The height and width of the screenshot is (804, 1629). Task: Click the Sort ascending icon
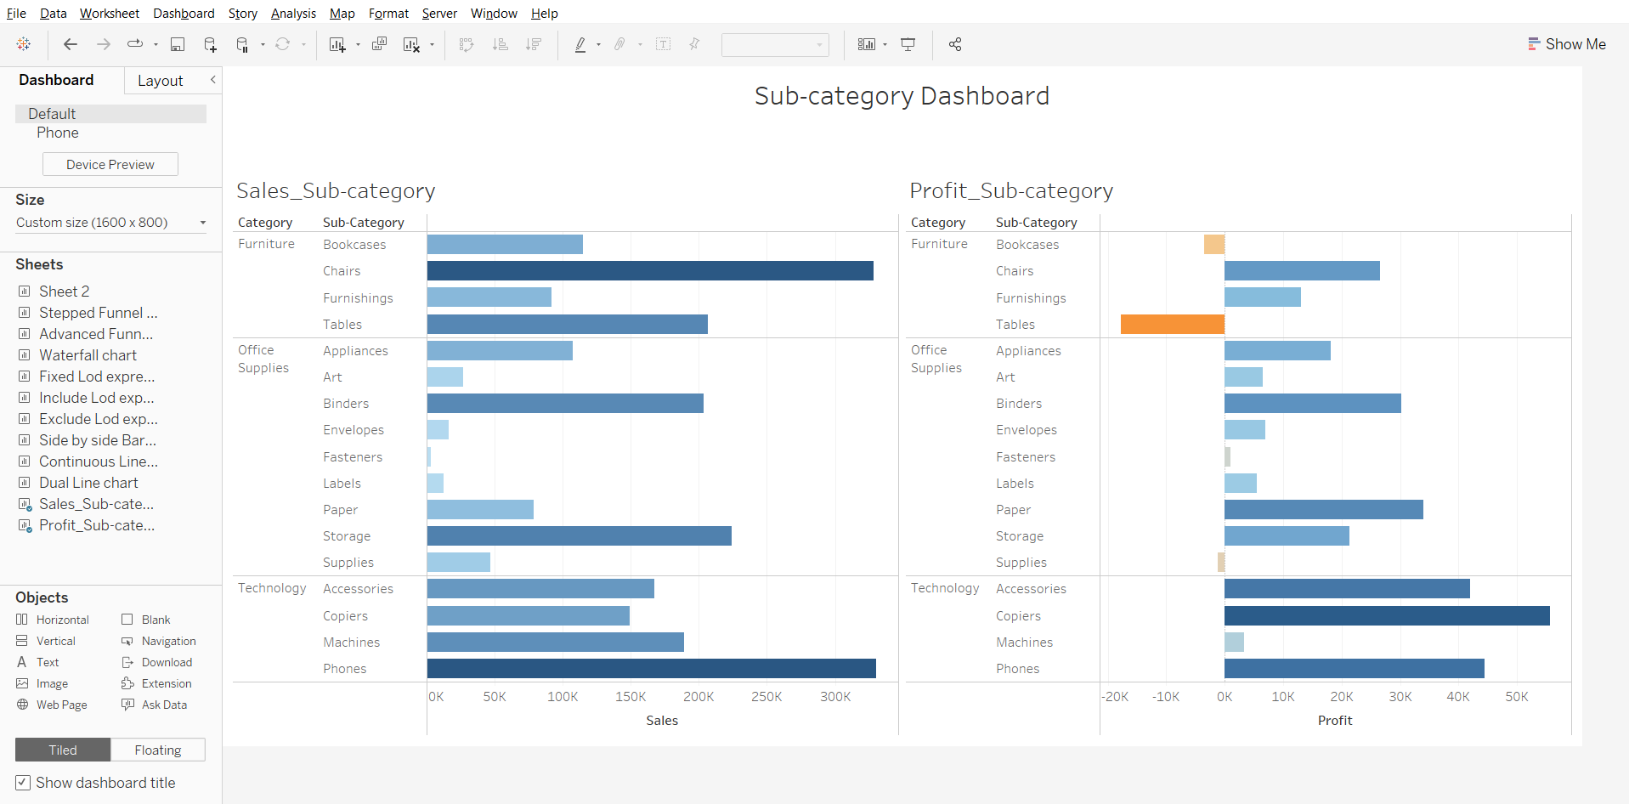501,44
